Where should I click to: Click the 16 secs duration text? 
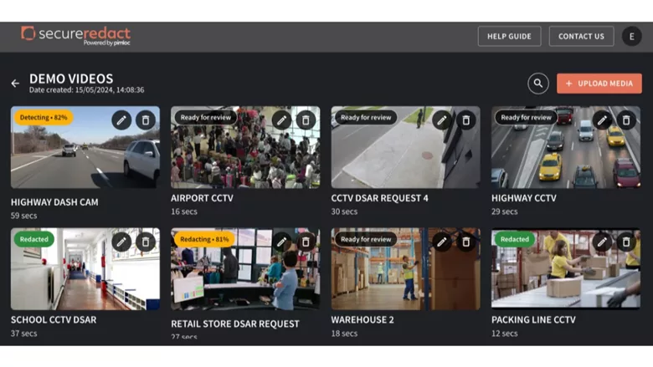click(x=184, y=212)
